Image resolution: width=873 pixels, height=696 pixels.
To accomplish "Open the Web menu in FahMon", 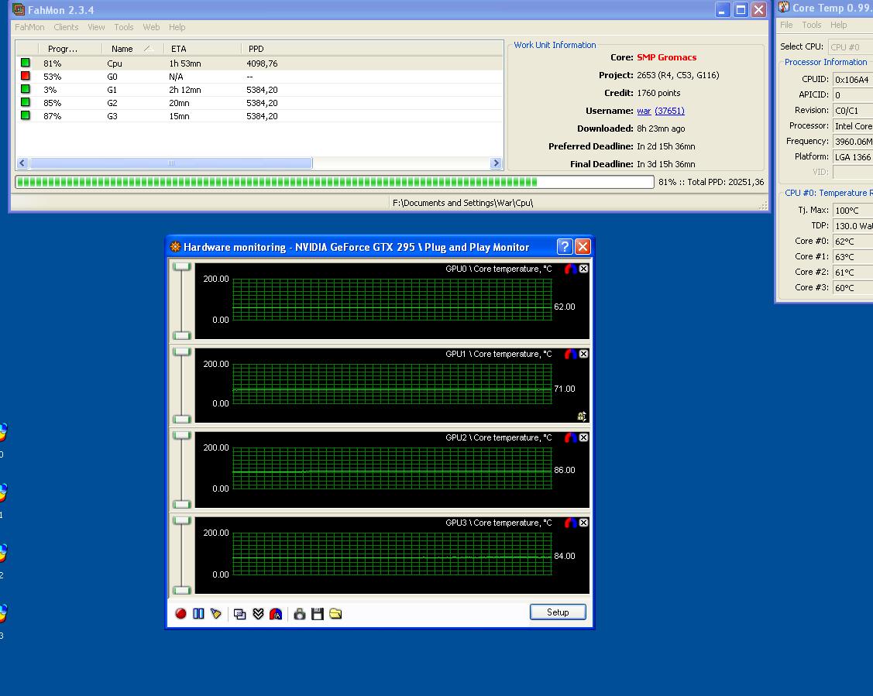I will click(x=152, y=27).
